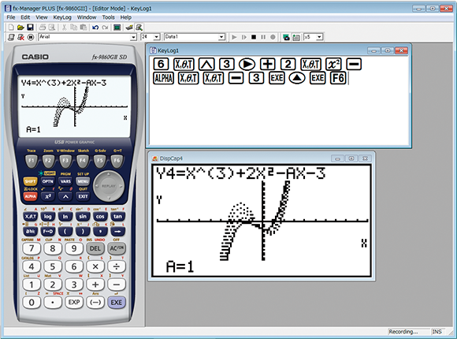Expand the Data1 dropdown
Screen dimensions: 457x346
tap(221, 37)
